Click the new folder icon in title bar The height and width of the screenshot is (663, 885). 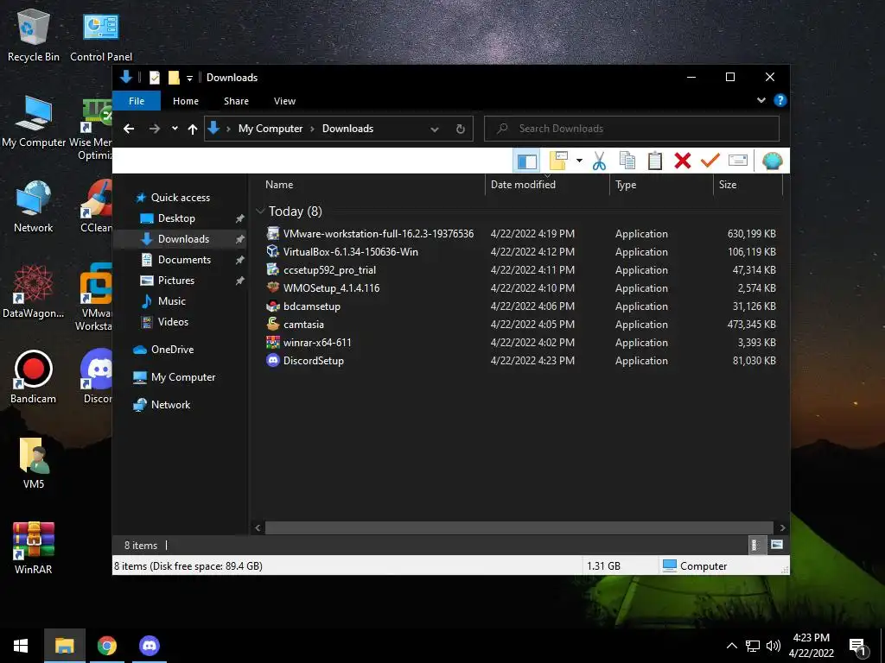pyautogui.click(x=174, y=77)
